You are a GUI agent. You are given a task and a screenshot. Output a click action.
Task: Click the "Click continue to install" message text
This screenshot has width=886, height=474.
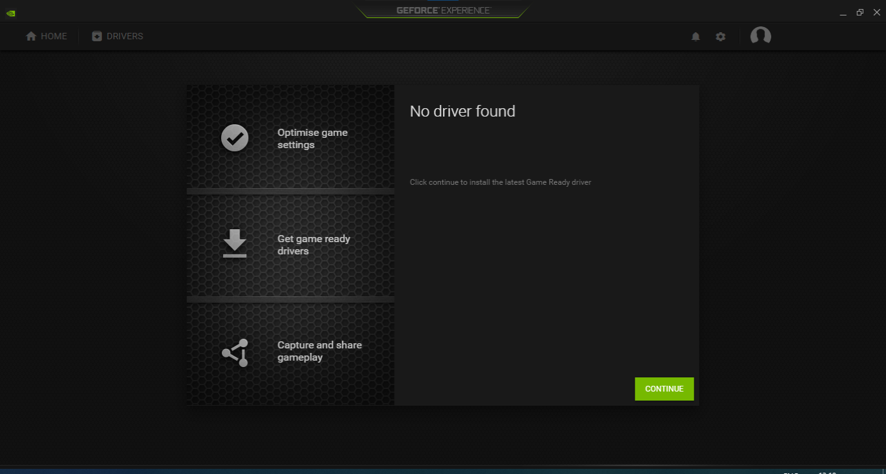pyautogui.click(x=500, y=182)
